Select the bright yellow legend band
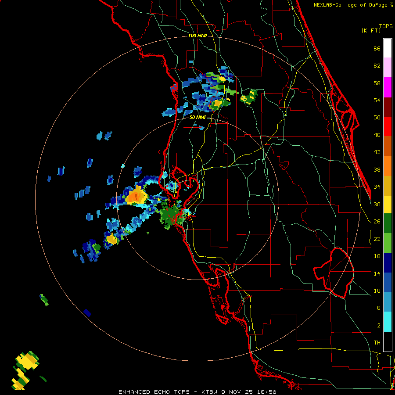395x395 pixels. 388,205
